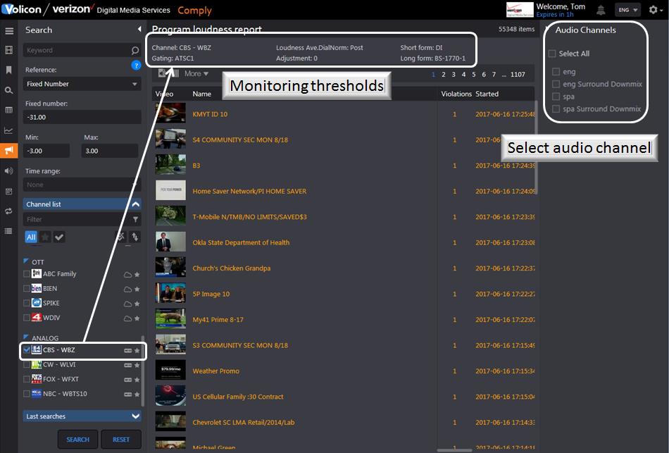This screenshot has height=453, width=669.
Task: Click the sort arrows icon in channel list
Action: 135,237
